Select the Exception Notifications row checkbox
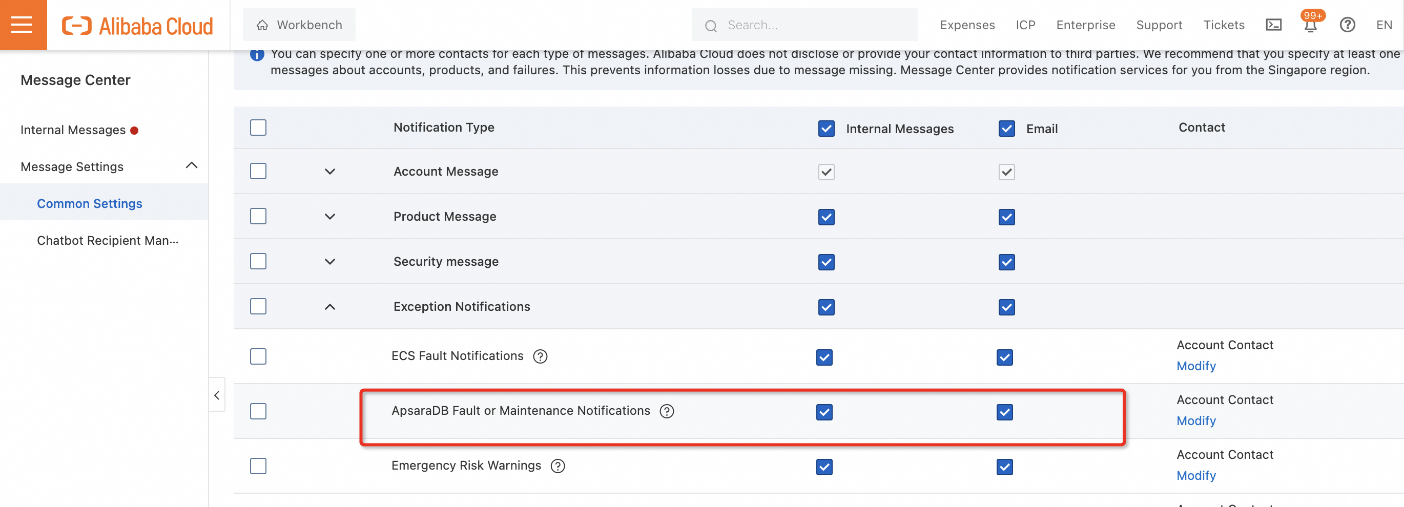Screen dimensions: 1404x507 258,307
